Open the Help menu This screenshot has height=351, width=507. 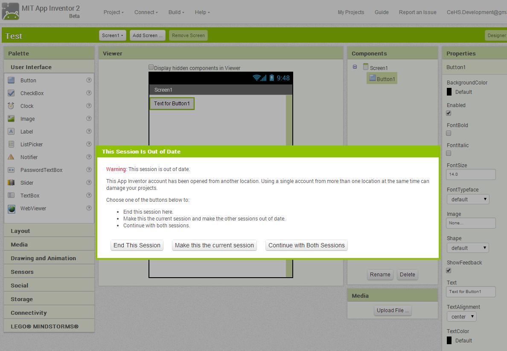click(x=202, y=12)
